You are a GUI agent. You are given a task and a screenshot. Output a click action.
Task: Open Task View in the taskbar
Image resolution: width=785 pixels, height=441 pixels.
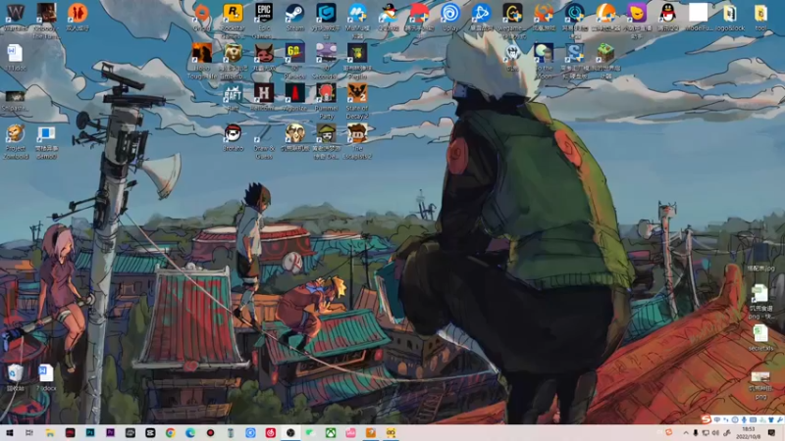click(29, 433)
